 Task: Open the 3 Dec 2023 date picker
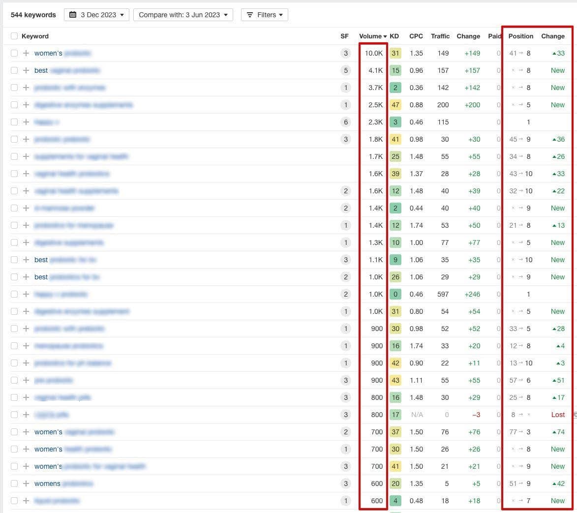tap(96, 15)
